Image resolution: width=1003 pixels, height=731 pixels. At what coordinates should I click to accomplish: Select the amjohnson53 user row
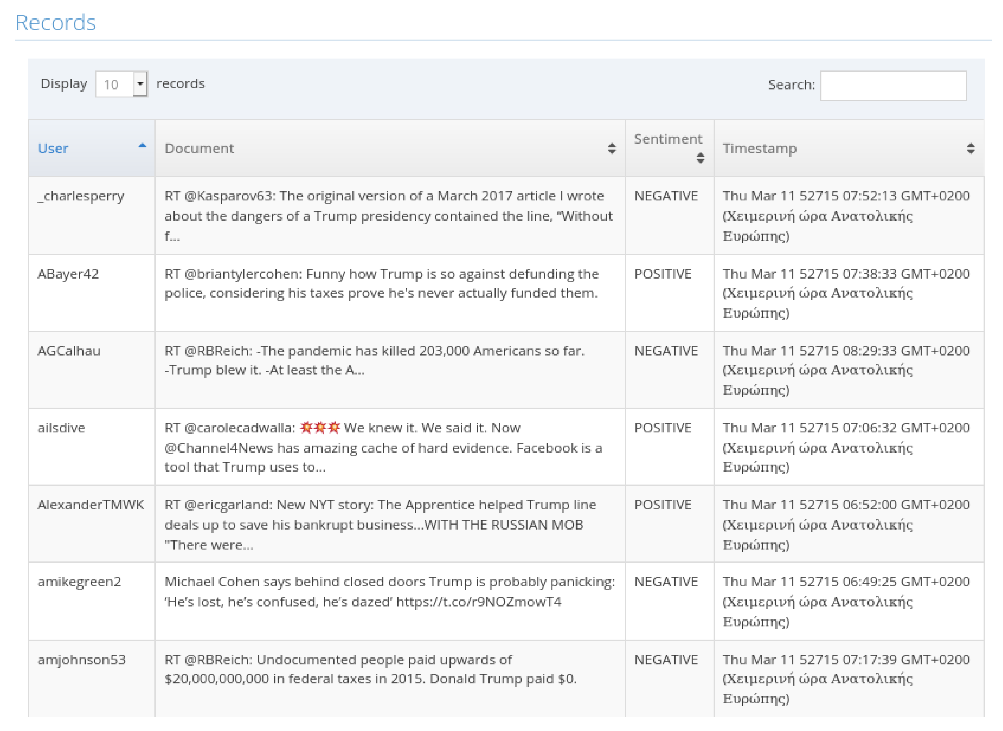(506, 678)
